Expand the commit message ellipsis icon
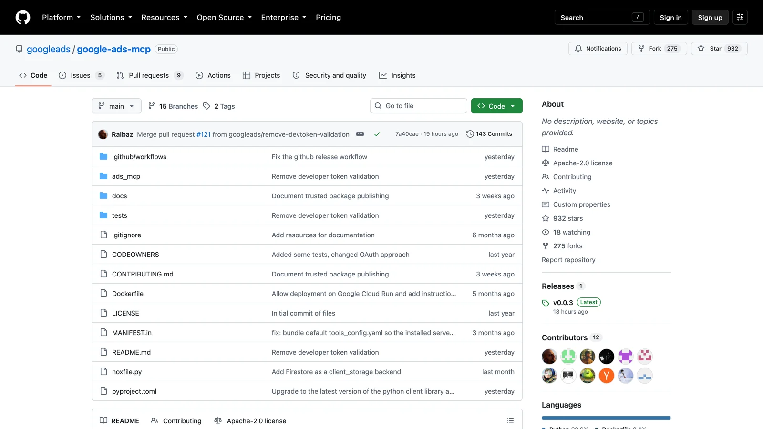Viewport: 763px width, 429px height. point(360,134)
